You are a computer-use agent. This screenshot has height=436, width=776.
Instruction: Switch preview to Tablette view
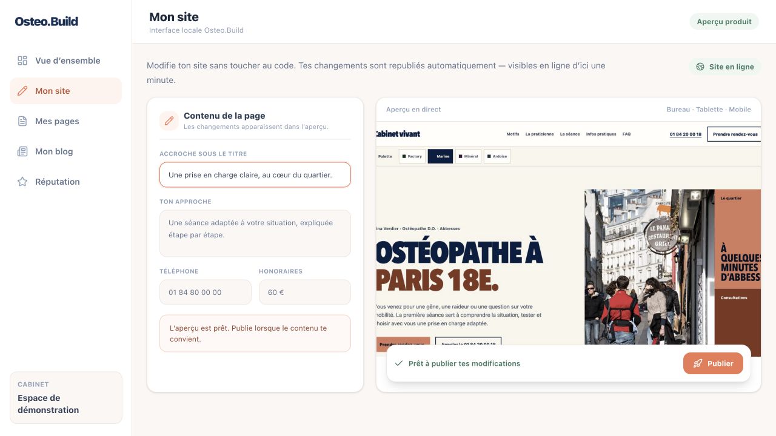709,110
